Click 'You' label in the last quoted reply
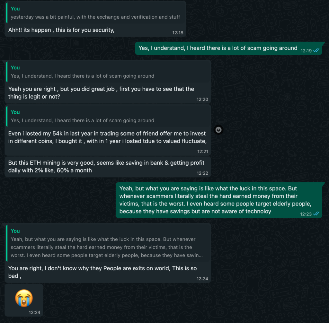 coord(15,231)
